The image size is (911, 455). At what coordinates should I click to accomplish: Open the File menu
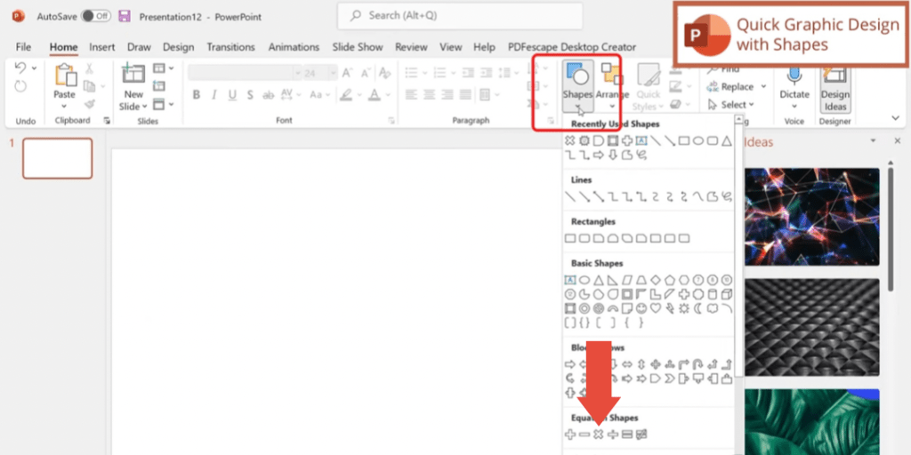[23, 47]
